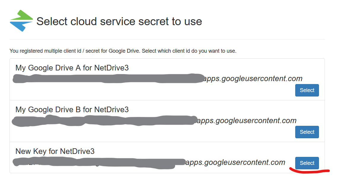Choose the New Key for NetDrive3 Select button
Viewport: 343px width, 193px height.
coord(307,163)
